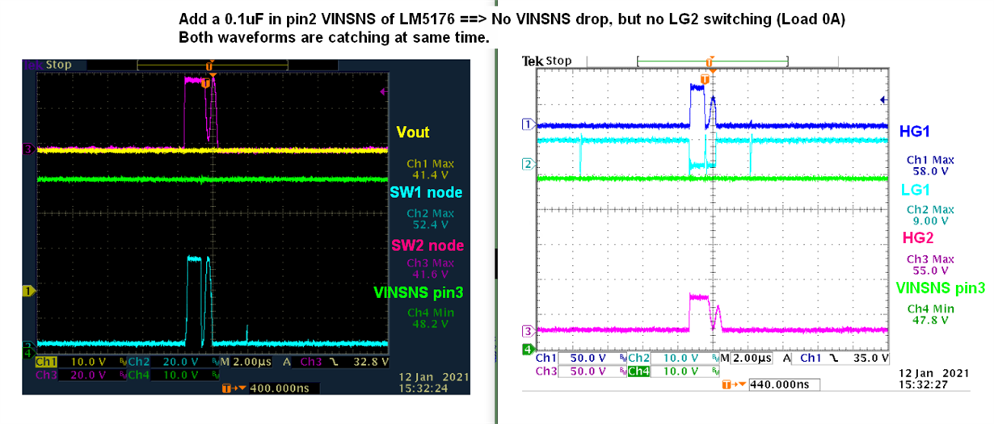Click trigger level readout 35.0 V
Viewport: 994px width, 424px height.
[x=870, y=358]
